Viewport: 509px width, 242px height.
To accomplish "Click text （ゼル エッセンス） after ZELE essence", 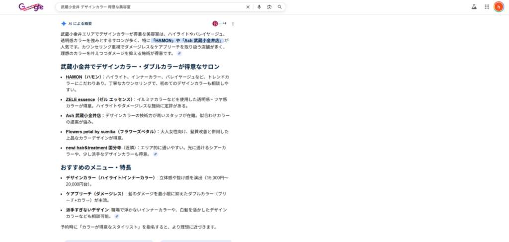I will coord(114,99).
